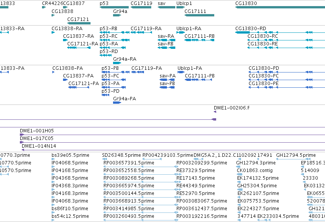Select the CG13830-RD transcript label

coord(251,29)
